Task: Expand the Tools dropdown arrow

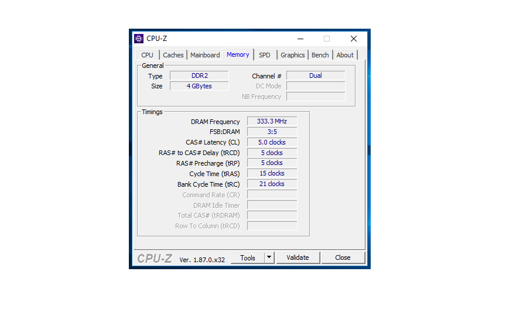Action: [x=269, y=258]
